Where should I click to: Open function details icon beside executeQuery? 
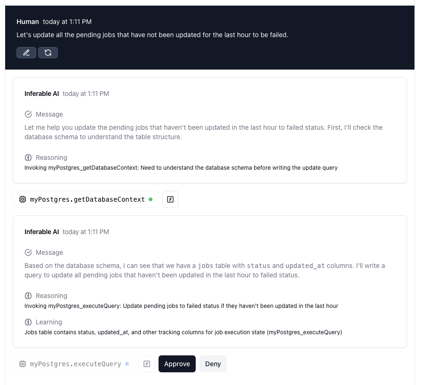click(147, 364)
